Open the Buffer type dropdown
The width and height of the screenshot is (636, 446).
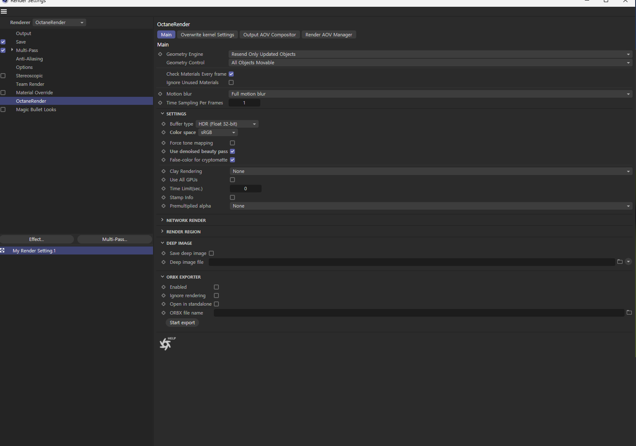click(227, 124)
